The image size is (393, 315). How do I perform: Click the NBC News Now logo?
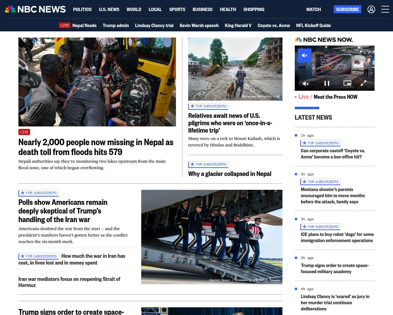[x=324, y=40]
